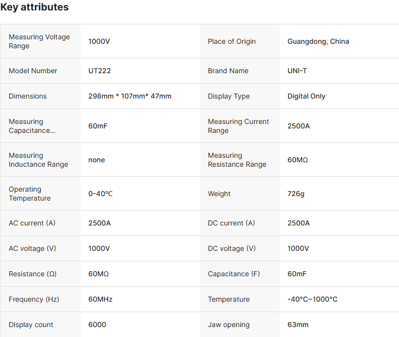Click the Digital Only display type value
The width and height of the screenshot is (399, 337).
point(306,96)
